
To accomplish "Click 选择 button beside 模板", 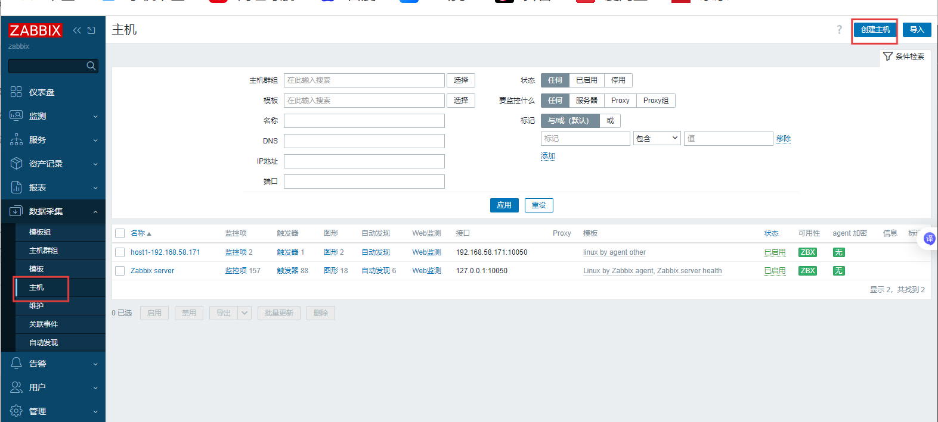I will [x=461, y=101].
